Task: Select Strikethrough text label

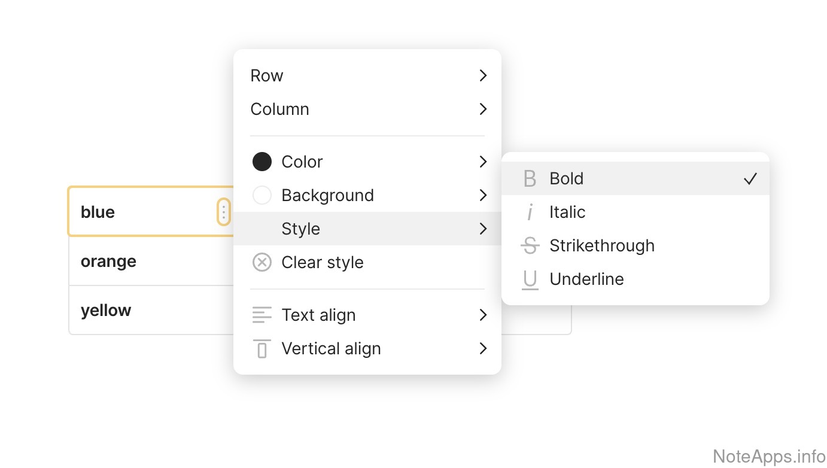Action: (602, 246)
